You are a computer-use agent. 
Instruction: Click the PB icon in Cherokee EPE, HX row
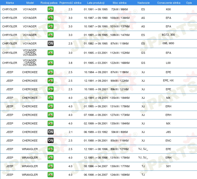point(50,81)
